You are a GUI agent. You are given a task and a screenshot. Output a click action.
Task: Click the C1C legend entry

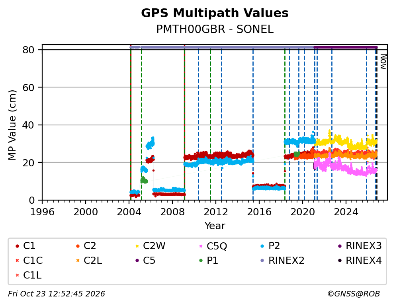[x=29, y=261]
